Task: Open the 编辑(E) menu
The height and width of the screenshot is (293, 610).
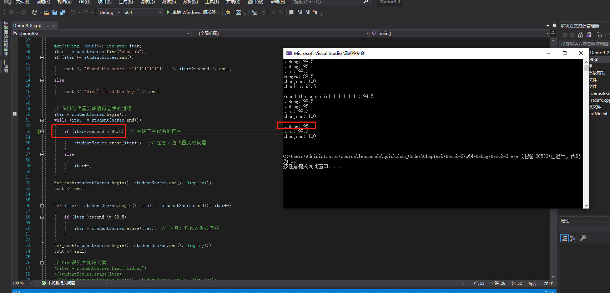Action: [x=43, y=2]
